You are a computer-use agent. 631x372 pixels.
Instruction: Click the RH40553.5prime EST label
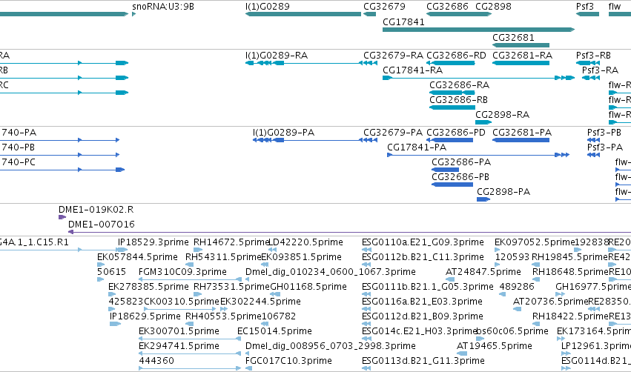(224, 316)
